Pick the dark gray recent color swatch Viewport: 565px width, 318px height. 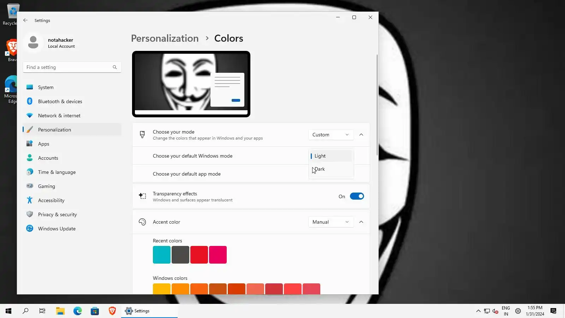pos(180,255)
